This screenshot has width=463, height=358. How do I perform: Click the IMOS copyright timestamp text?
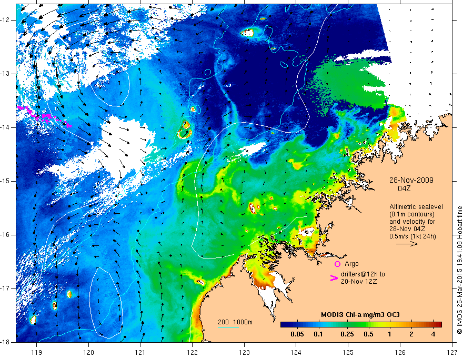click(x=459, y=270)
